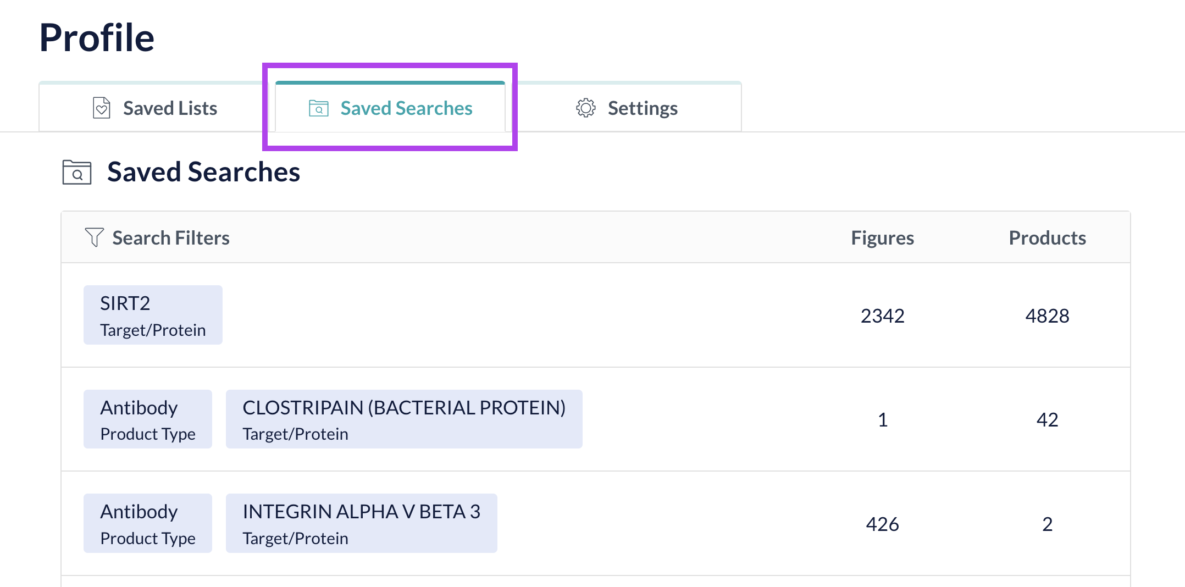The height and width of the screenshot is (587, 1185).
Task: Click the 426 figures count for INTEGRIN
Action: [x=882, y=524]
